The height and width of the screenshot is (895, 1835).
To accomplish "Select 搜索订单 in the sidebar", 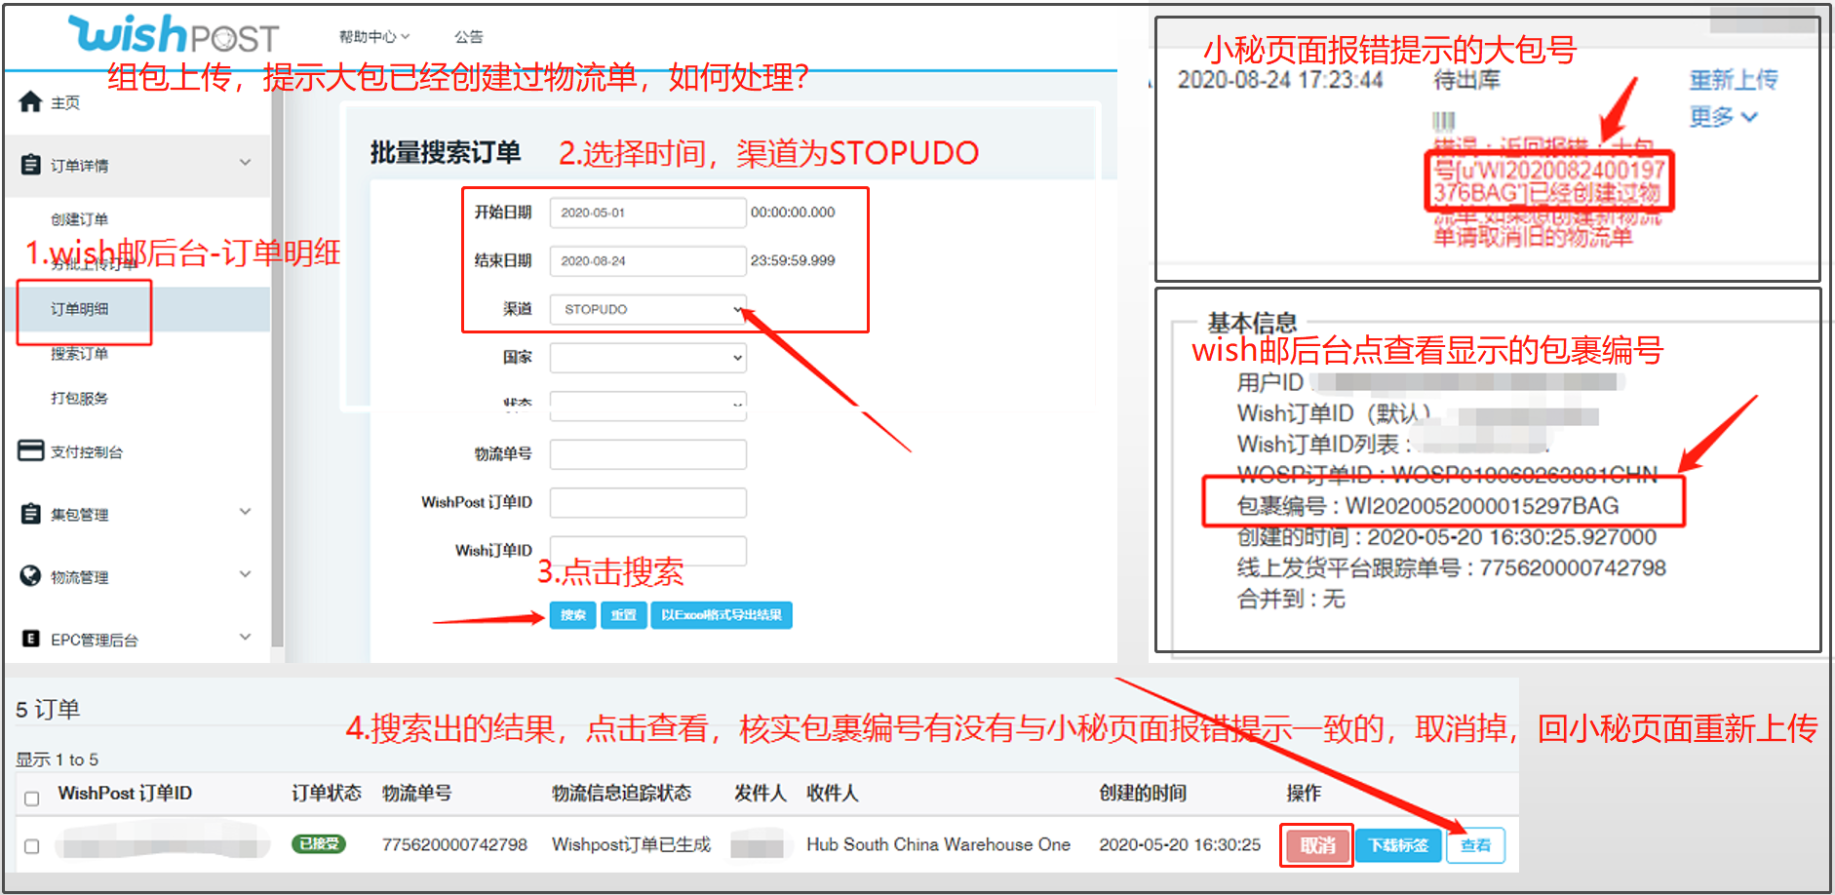I will click(80, 354).
